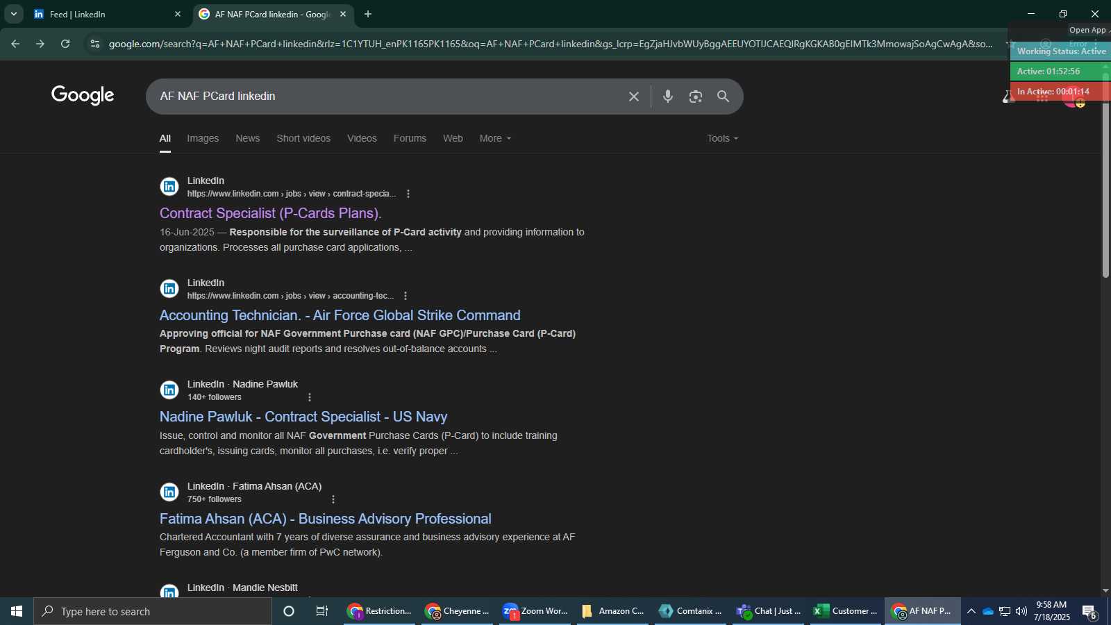Click the Working Status: Active label
Screen dimensions: 1111x625
coord(1061,51)
